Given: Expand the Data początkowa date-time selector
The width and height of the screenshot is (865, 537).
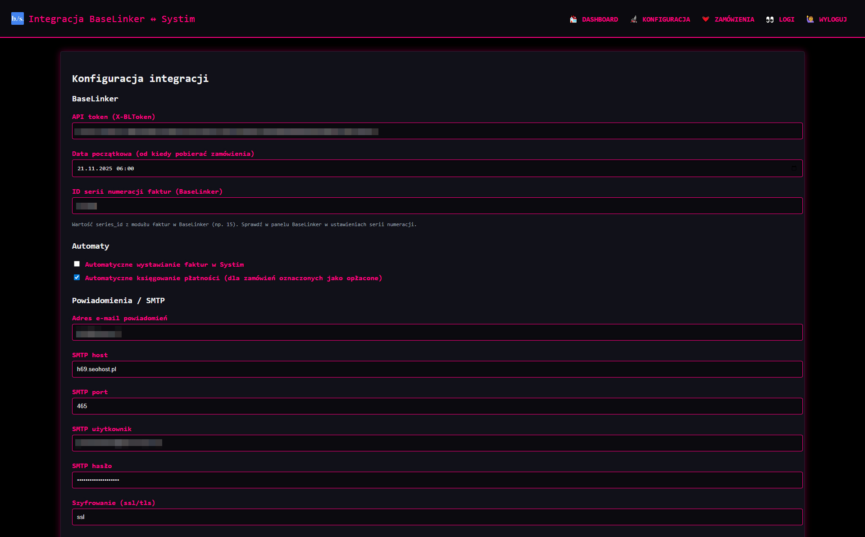Looking at the screenshot, I should tap(794, 168).
